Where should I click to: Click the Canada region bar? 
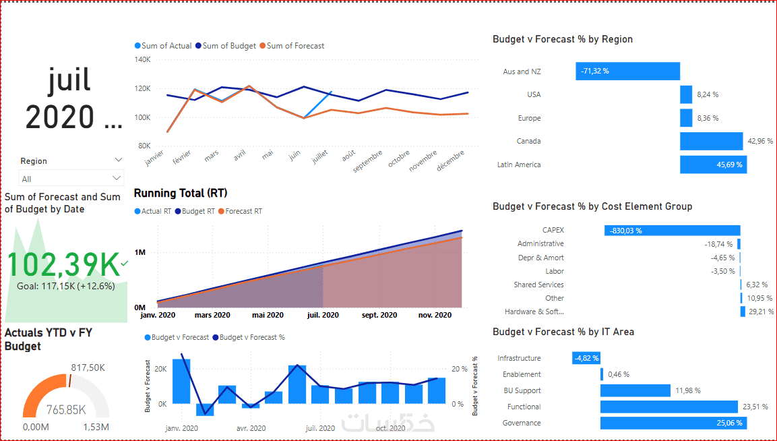click(711, 142)
